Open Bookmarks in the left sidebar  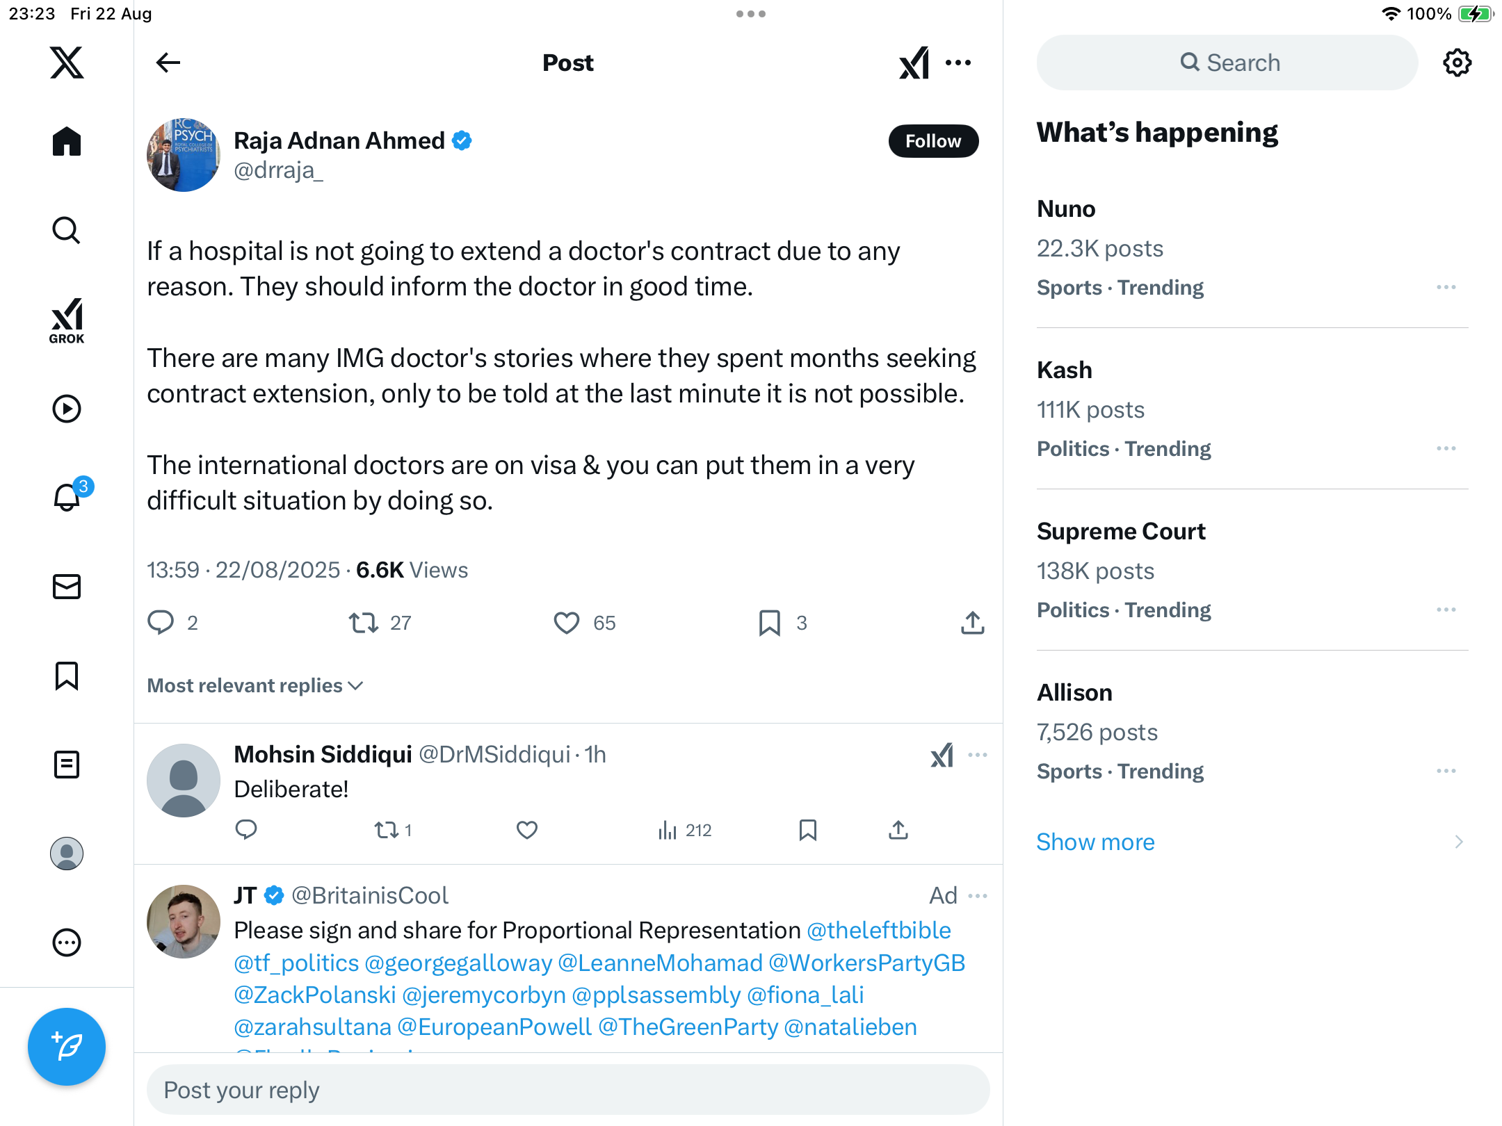[x=67, y=676]
